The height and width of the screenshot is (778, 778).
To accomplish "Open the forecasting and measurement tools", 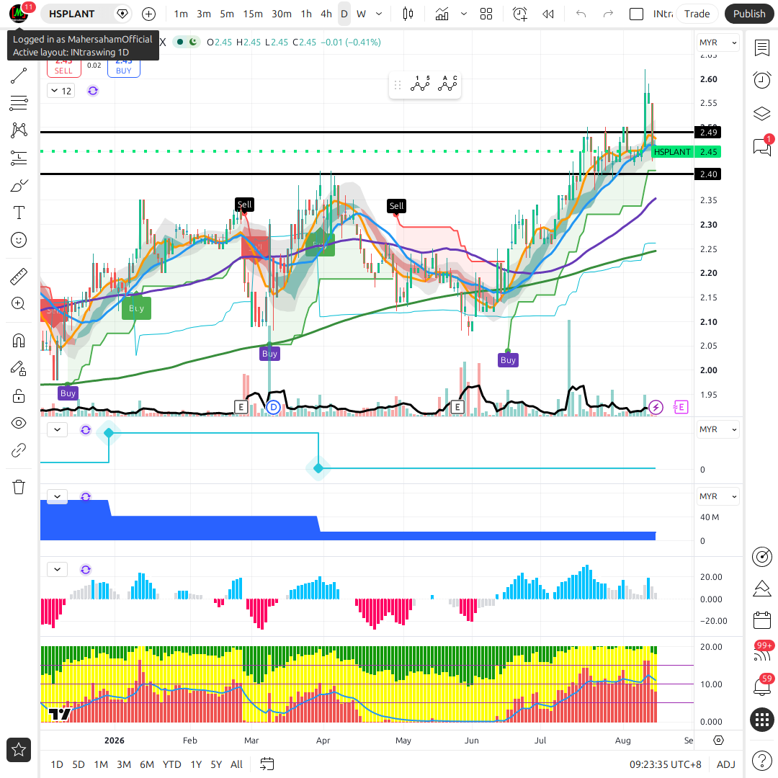I will pos(19,158).
